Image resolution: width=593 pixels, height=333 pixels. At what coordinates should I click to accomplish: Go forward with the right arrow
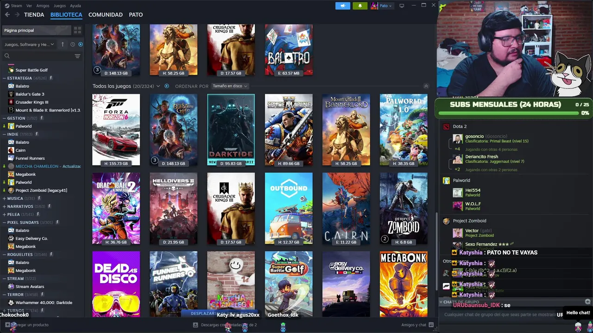(x=17, y=15)
